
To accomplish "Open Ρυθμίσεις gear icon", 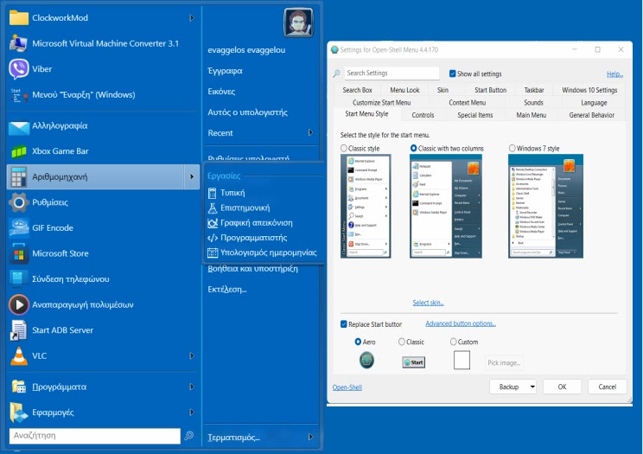I will coord(18,202).
